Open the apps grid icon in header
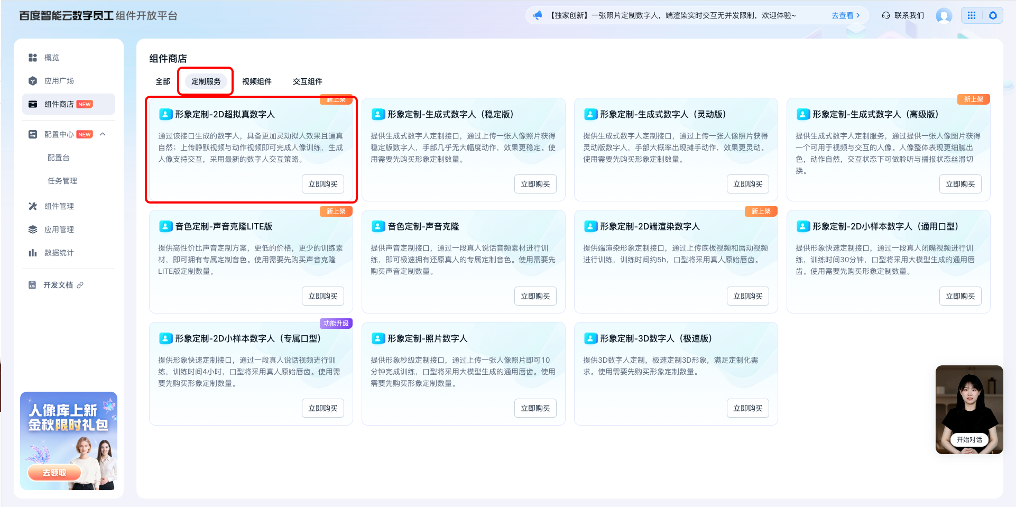 (x=972, y=15)
